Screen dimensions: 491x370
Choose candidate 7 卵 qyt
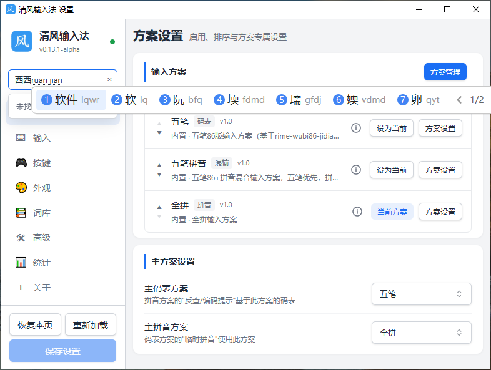click(x=419, y=100)
